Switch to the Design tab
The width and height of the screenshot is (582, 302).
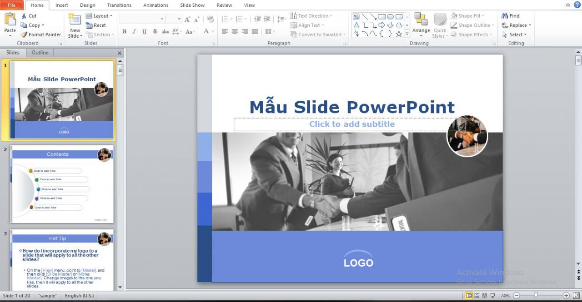click(87, 5)
